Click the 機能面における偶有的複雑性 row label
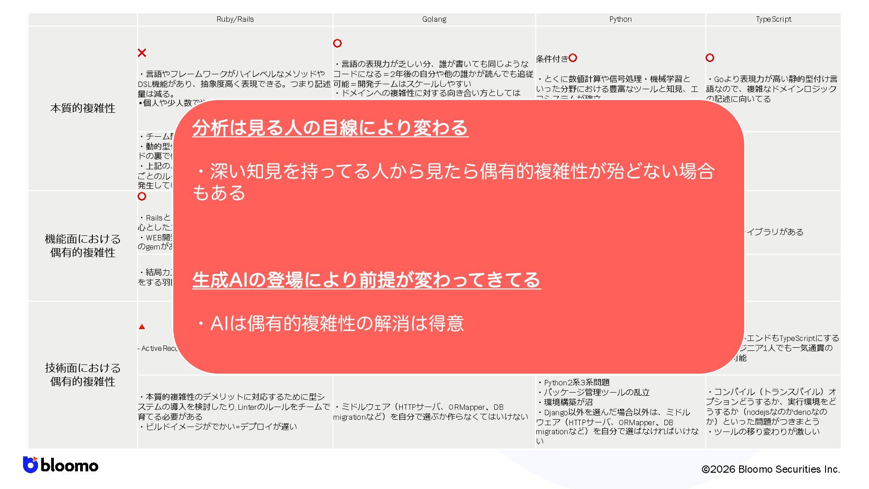Image resolution: width=869 pixels, height=489 pixels. [x=83, y=246]
